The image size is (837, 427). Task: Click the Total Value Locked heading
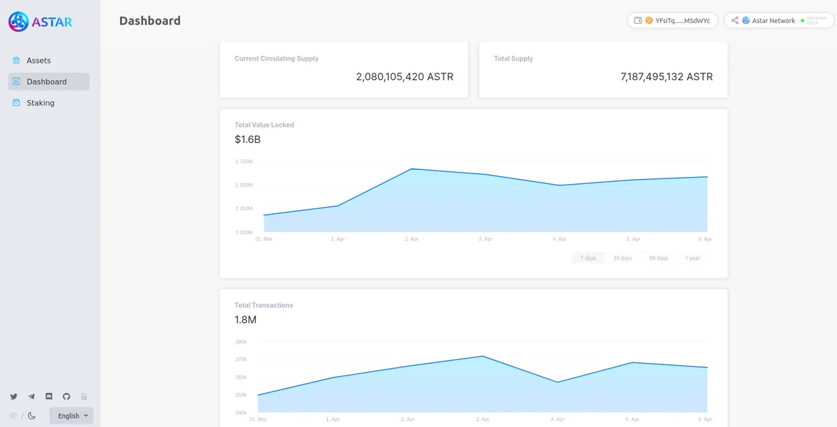(x=264, y=125)
